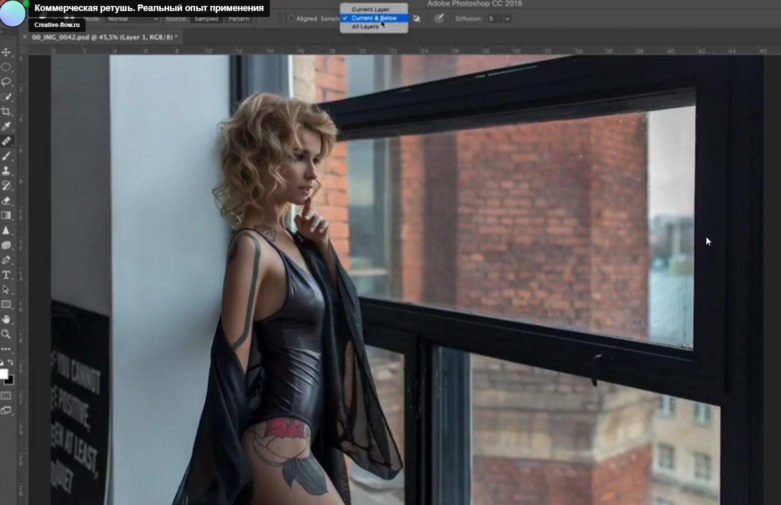The image size is (781, 505).
Task: Select the Move tool
Action: (x=7, y=52)
